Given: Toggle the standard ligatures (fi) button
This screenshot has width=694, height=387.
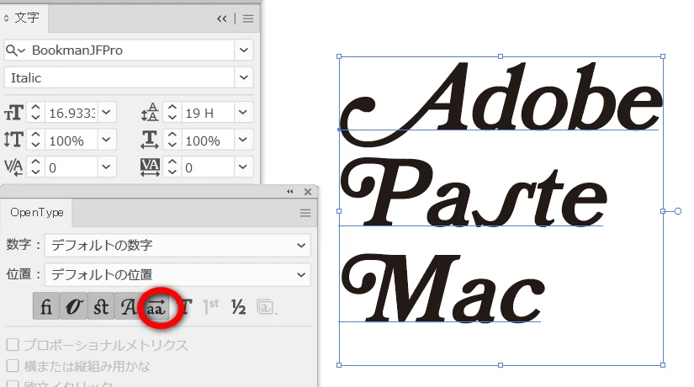Looking at the screenshot, I should pyautogui.click(x=46, y=306).
